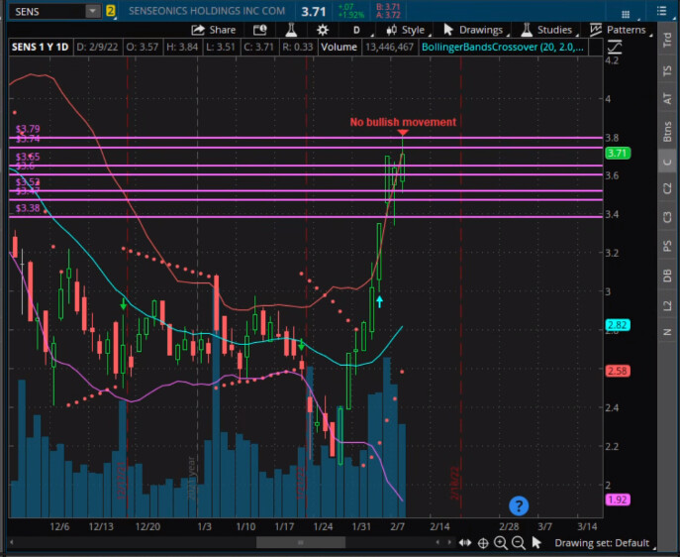Screen dimensions: 680x557
Task: Click the SENS 1 Y 1D label
Action: [41, 47]
